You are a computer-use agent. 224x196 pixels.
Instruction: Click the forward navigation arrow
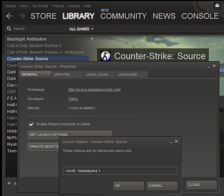(x=22, y=16)
